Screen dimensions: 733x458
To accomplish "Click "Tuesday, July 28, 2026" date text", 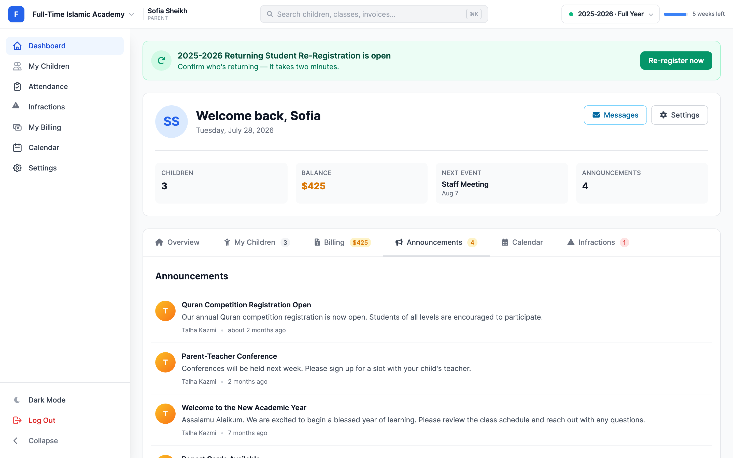I will pos(235,130).
